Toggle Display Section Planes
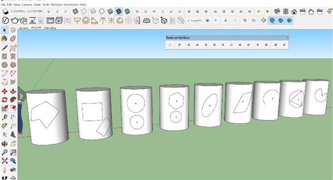Screen dimensions: 333x180 coord(272,20)
